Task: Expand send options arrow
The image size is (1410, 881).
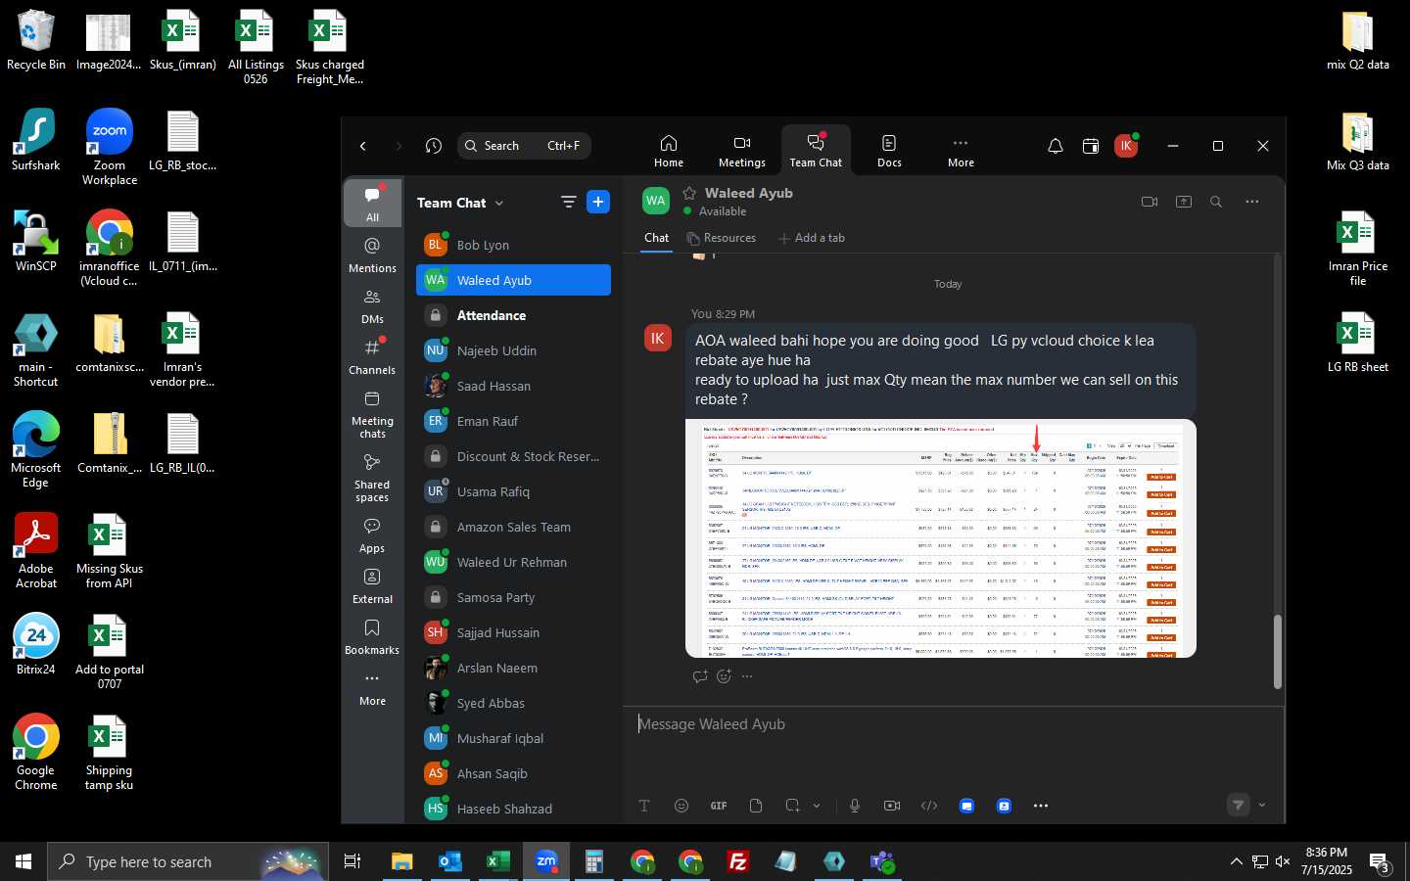Action: pos(1262,806)
